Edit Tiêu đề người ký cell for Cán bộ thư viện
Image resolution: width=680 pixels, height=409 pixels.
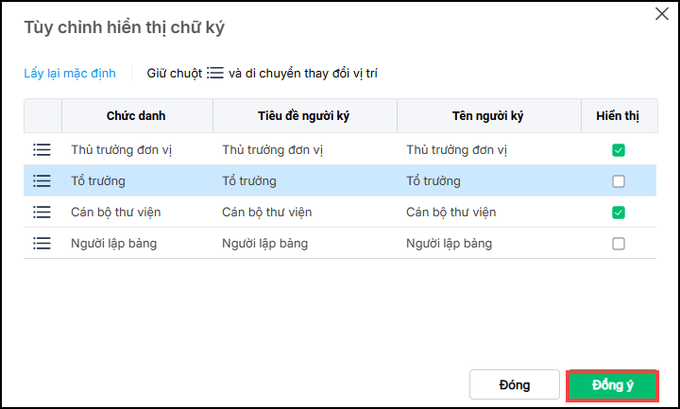[x=304, y=212]
